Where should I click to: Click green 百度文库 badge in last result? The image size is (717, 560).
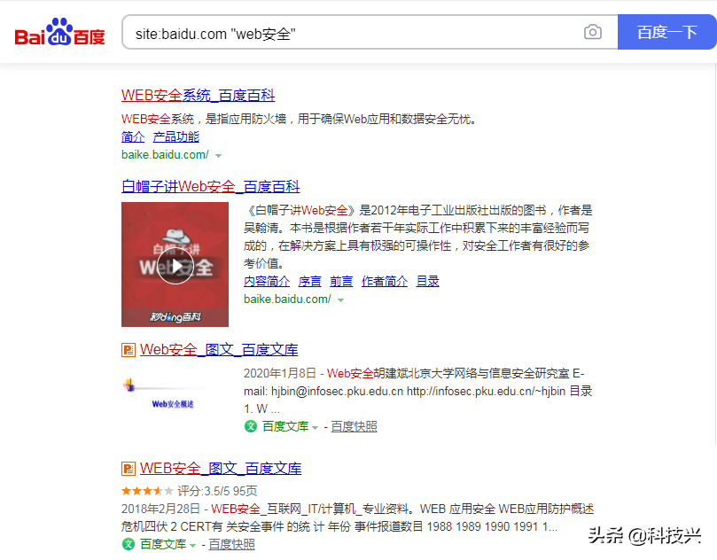129,544
